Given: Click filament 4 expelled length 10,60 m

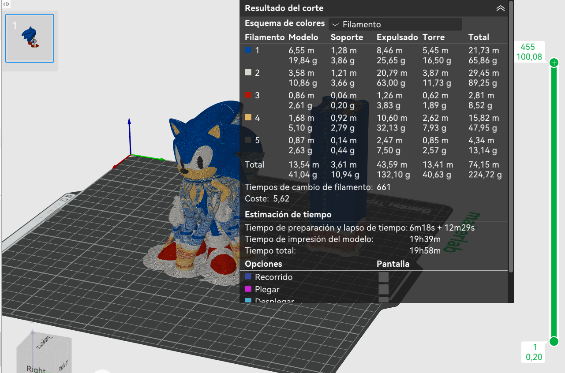Looking at the screenshot, I should (x=392, y=118).
